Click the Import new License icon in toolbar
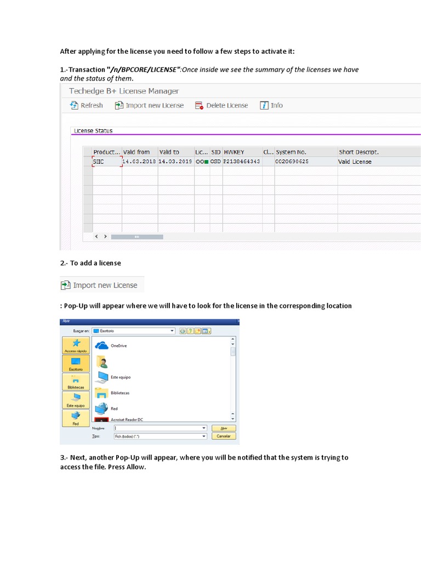This screenshot has width=421, height=561. 119,105
